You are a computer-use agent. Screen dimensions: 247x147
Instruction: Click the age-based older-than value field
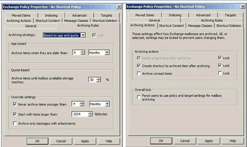point(76,52)
